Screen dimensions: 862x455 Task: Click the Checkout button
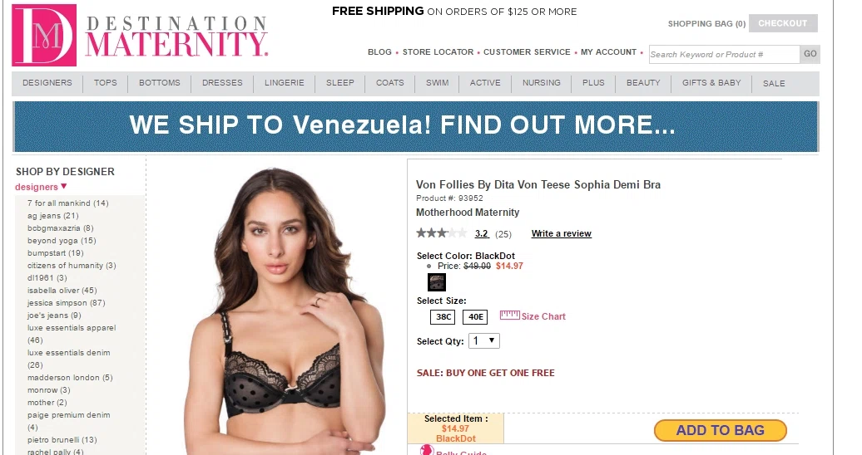click(x=783, y=23)
